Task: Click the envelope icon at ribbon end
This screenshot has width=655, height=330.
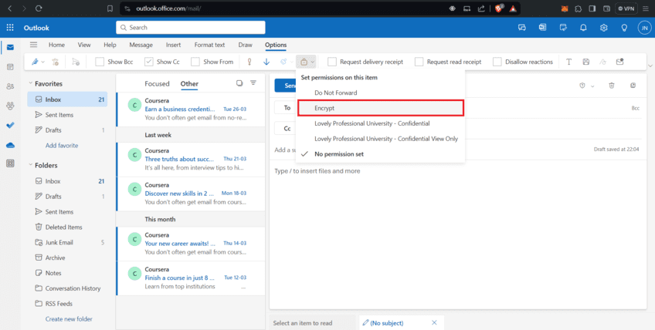Action: click(x=620, y=62)
